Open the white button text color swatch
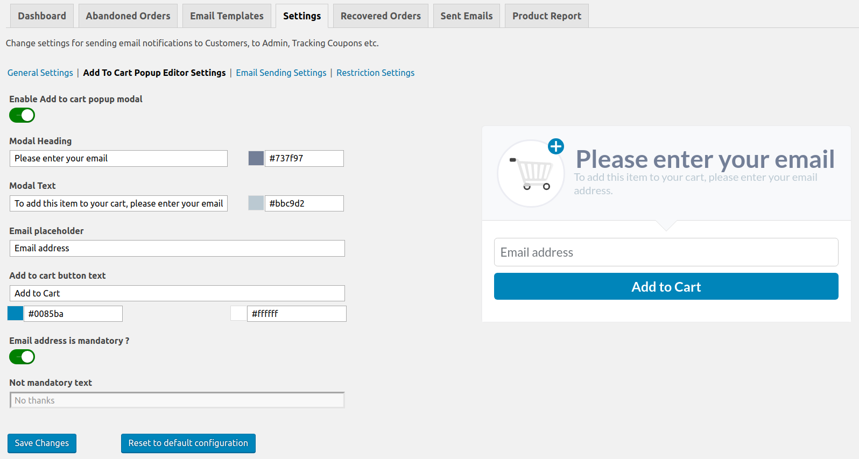Screen dimensions: 859x459 (238, 313)
